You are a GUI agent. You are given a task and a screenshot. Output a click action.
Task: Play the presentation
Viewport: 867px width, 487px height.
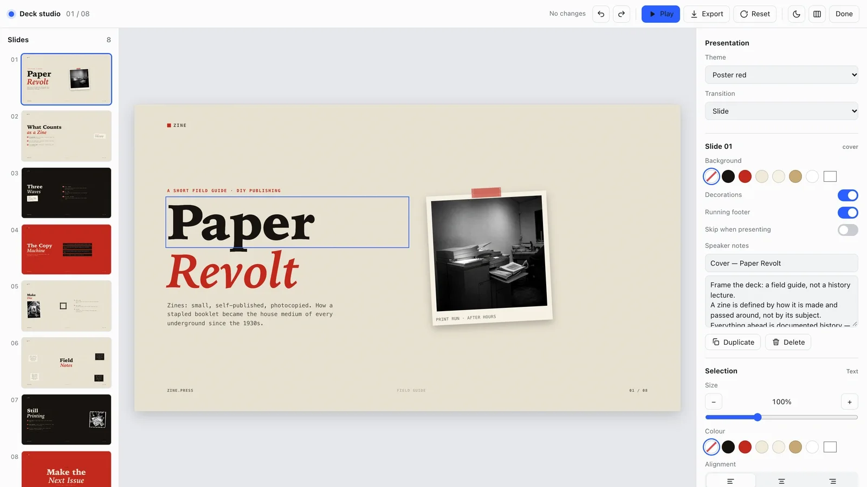[661, 14]
